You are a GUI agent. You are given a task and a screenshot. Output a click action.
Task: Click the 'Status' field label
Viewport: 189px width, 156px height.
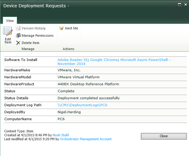tap(10, 91)
